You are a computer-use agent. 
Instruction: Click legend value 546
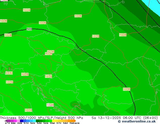(x=46, y=123)
